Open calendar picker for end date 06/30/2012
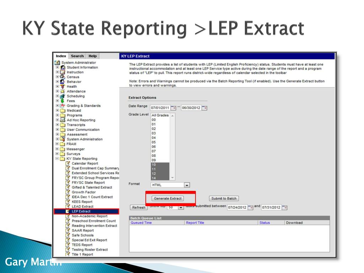The height and width of the screenshot is (273, 364). [x=204, y=108]
